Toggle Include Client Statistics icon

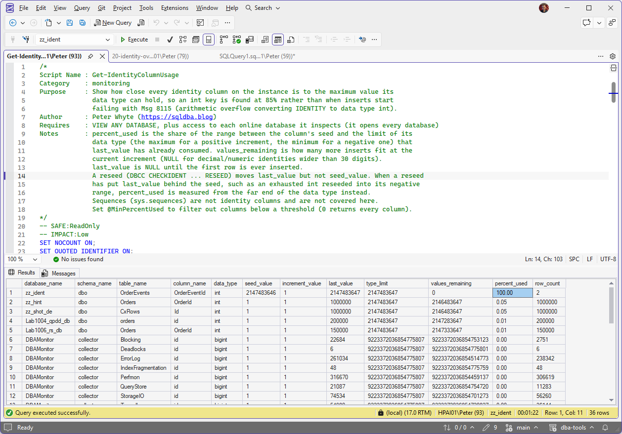tap(250, 39)
